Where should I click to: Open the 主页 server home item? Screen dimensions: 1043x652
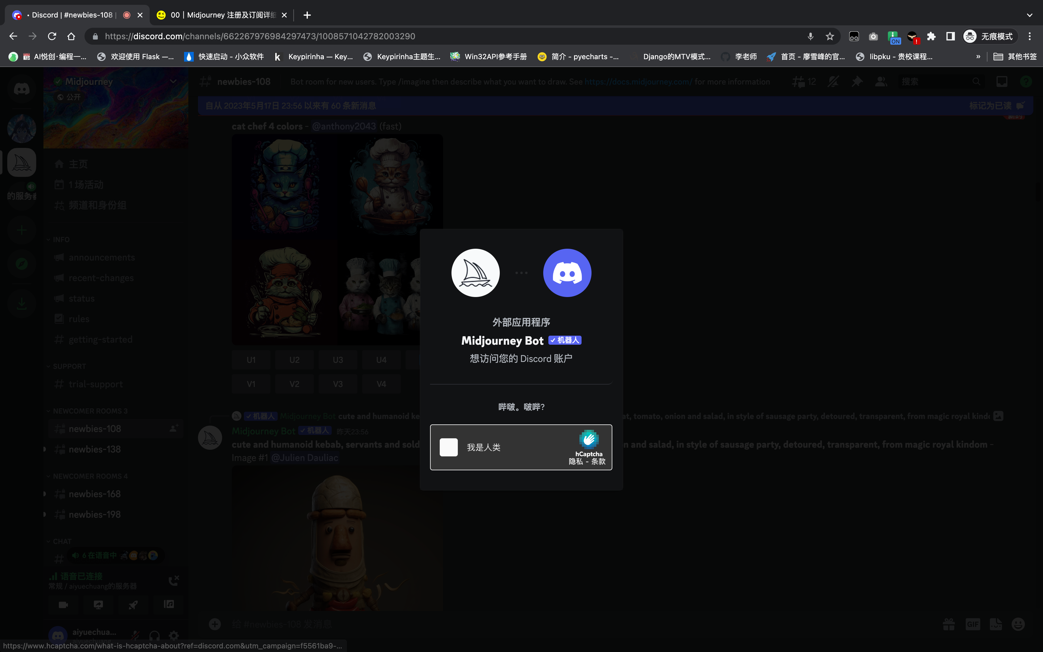coord(116,164)
